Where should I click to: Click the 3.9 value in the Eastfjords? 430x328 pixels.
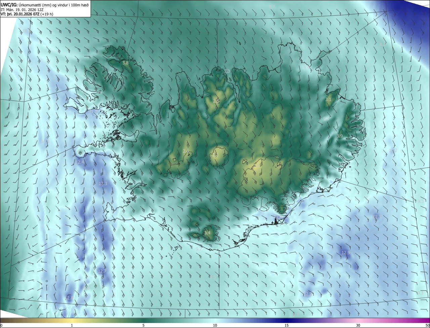point(340,136)
